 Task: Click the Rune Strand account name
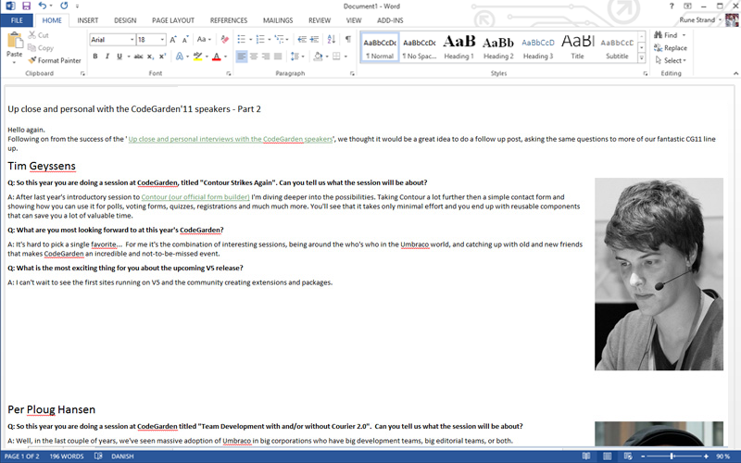click(697, 19)
